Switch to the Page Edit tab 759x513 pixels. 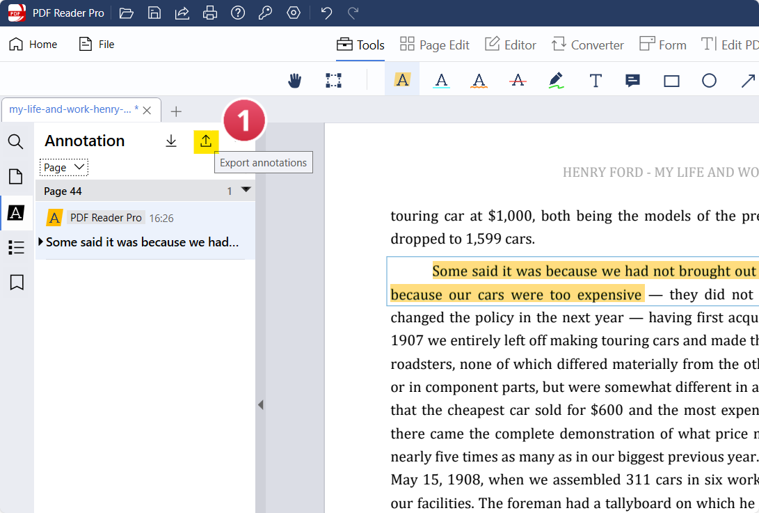coord(435,45)
